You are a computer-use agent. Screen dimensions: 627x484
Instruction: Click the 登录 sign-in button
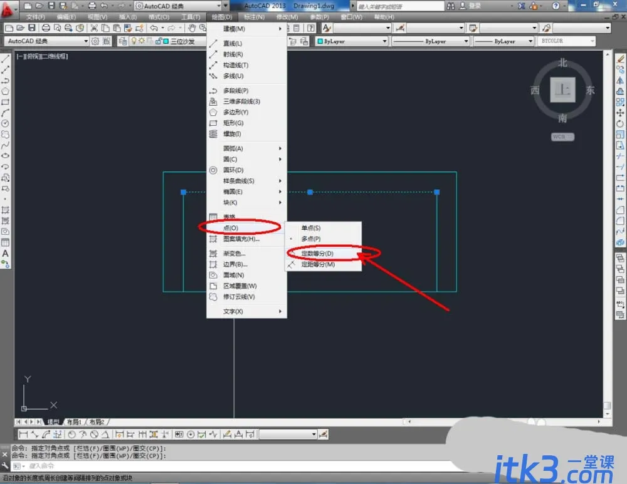coord(470,6)
